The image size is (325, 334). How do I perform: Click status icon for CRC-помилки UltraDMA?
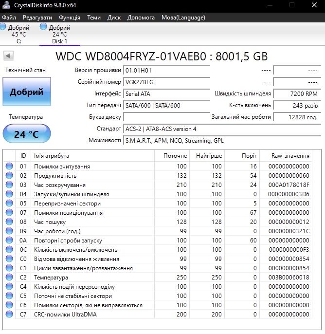tap(9, 314)
